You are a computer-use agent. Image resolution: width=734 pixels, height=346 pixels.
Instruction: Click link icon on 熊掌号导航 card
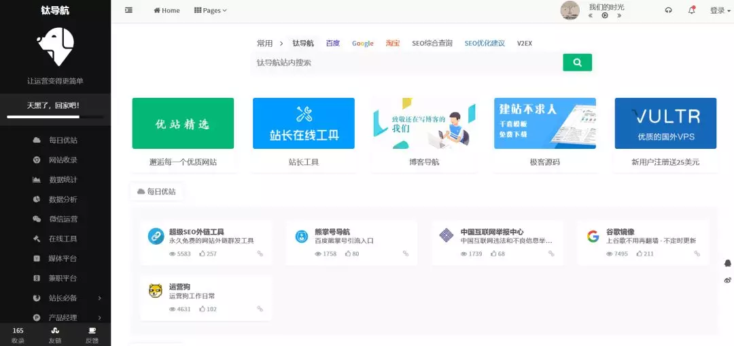(406, 254)
